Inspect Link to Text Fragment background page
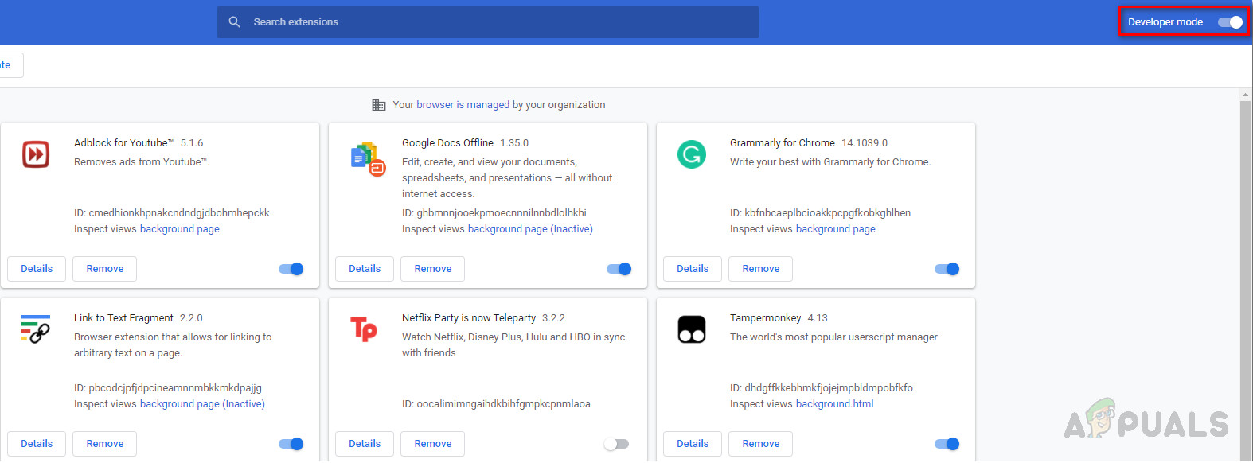The width and height of the screenshot is (1253, 463). [x=202, y=404]
